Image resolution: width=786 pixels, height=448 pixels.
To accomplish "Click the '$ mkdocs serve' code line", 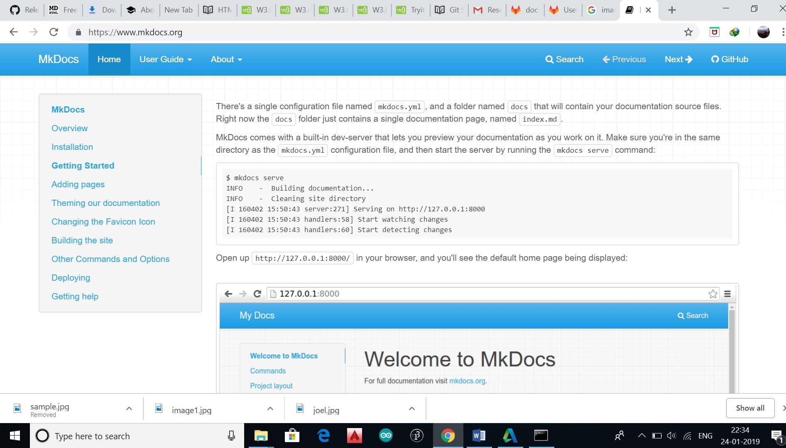I will tap(255, 178).
